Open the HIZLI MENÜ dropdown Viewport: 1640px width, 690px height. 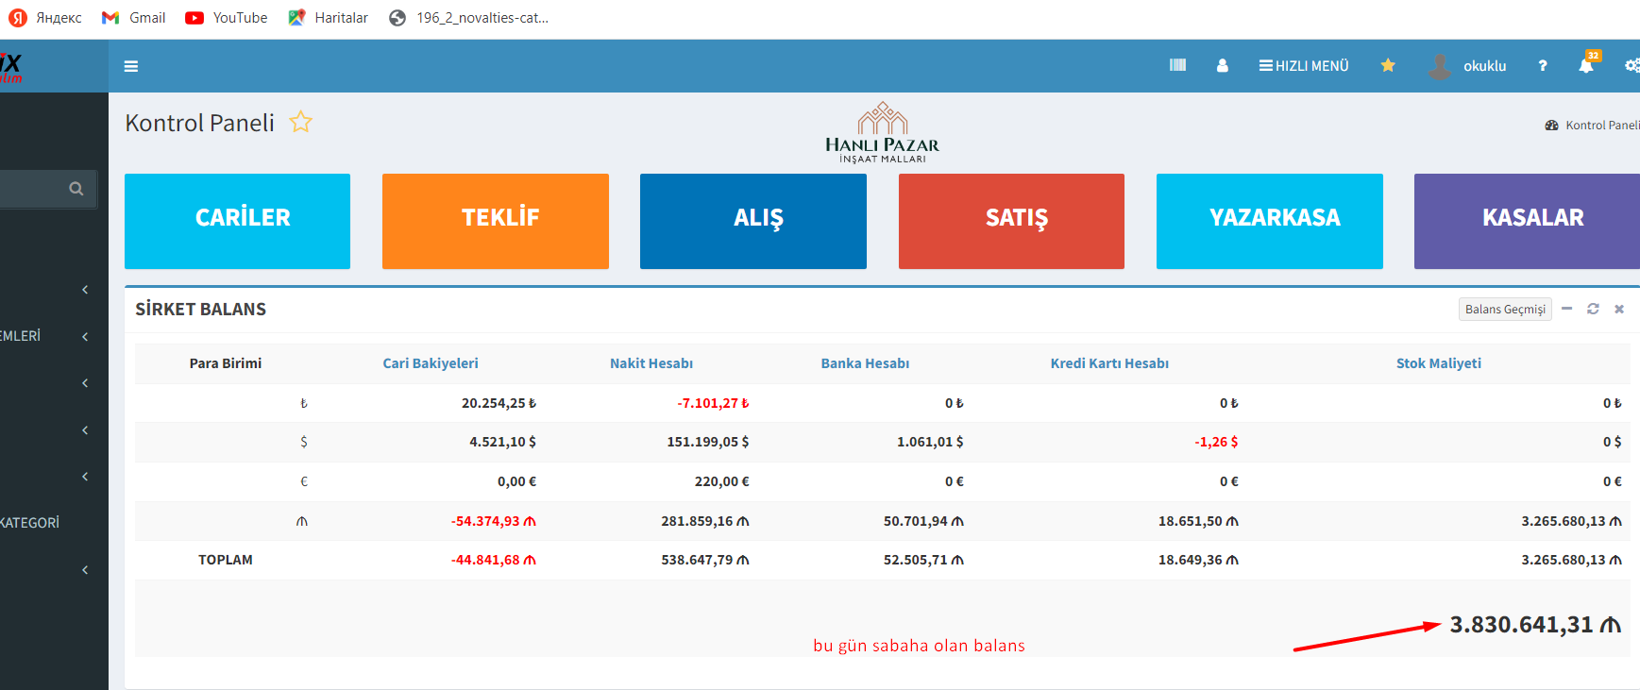point(1304,66)
